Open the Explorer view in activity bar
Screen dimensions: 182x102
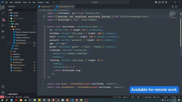3,7
